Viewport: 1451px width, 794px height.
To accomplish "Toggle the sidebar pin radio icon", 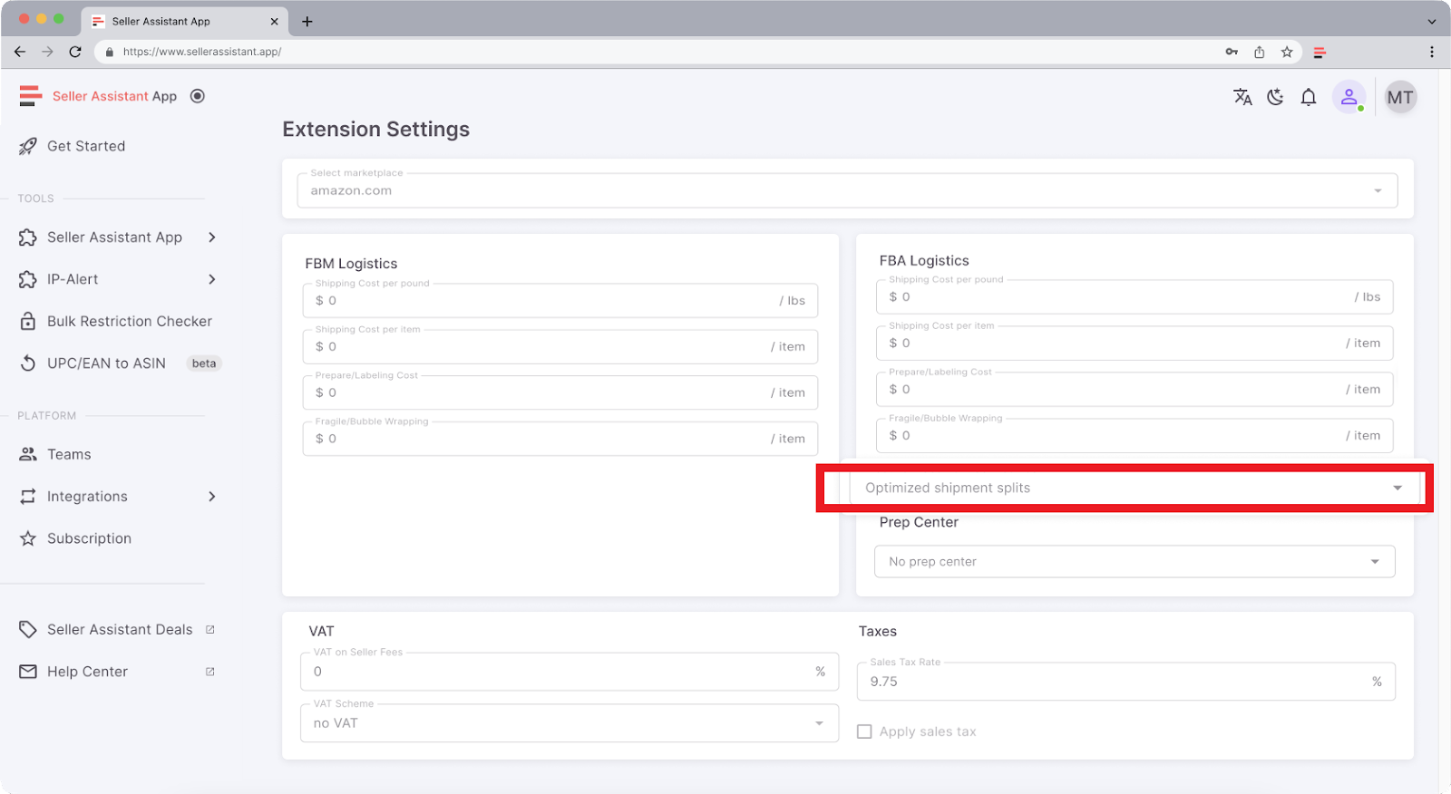I will tap(198, 96).
